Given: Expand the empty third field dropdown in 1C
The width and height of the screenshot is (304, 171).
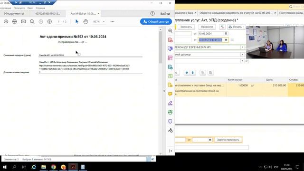Looking at the screenshot, I should click(242, 61).
